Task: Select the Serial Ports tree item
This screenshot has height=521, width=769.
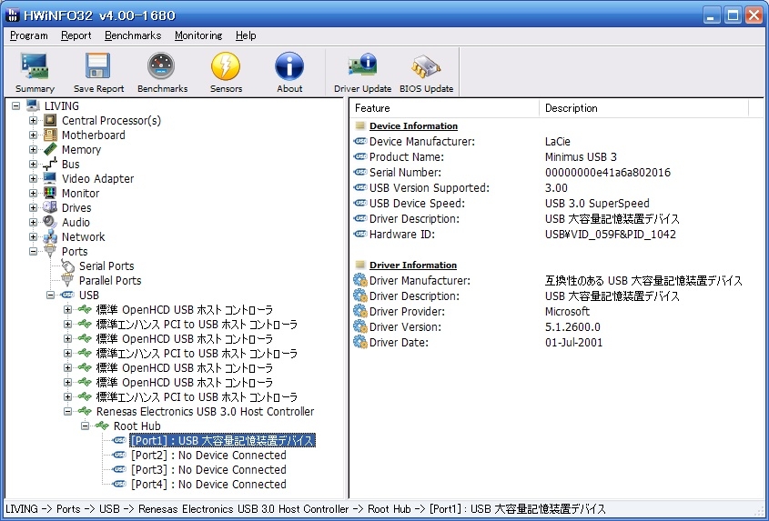Action: [x=106, y=266]
